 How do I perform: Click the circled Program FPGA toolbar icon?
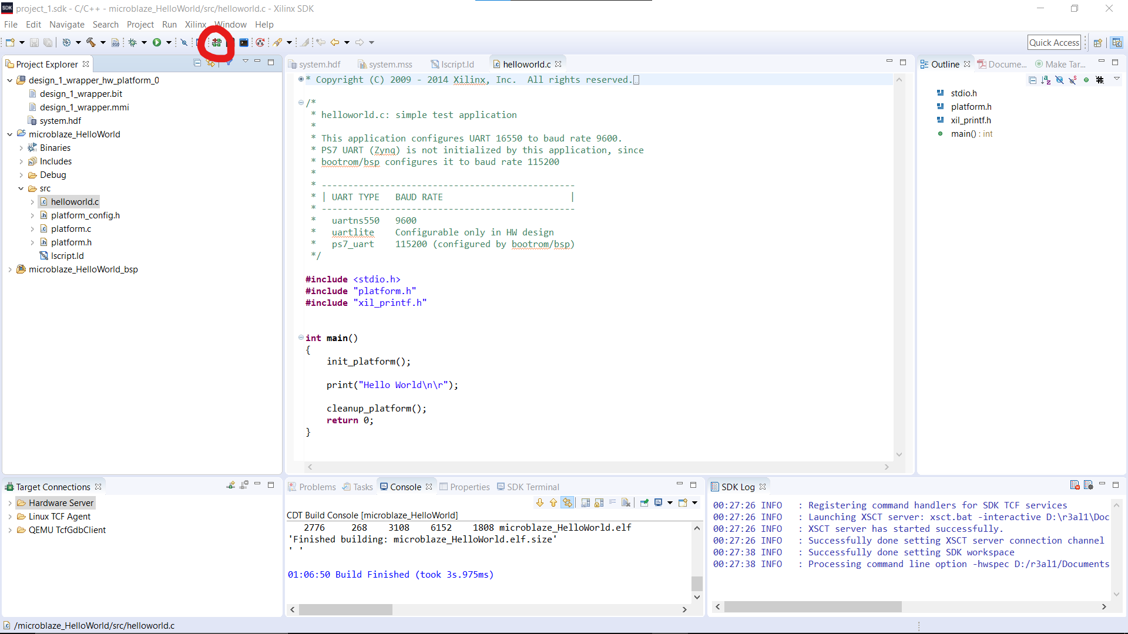[x=216, y=42]
